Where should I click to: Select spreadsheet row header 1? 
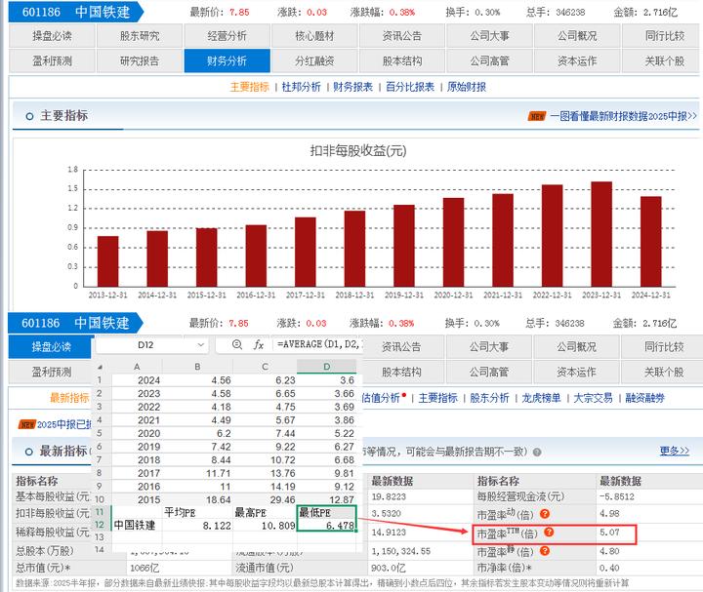(100, 379)
